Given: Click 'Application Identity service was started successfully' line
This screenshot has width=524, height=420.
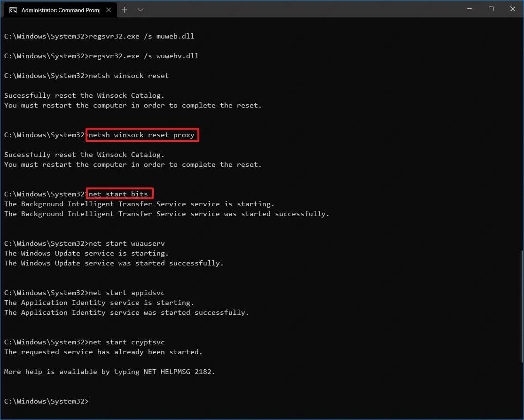Looking at the screenshot, I should 127,312.
